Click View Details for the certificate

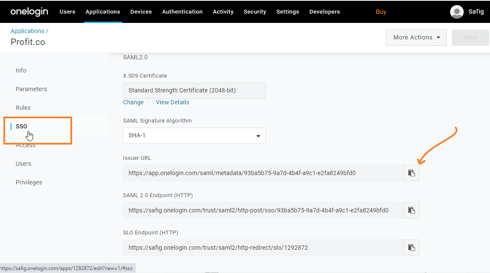click(x=173, y=102)
